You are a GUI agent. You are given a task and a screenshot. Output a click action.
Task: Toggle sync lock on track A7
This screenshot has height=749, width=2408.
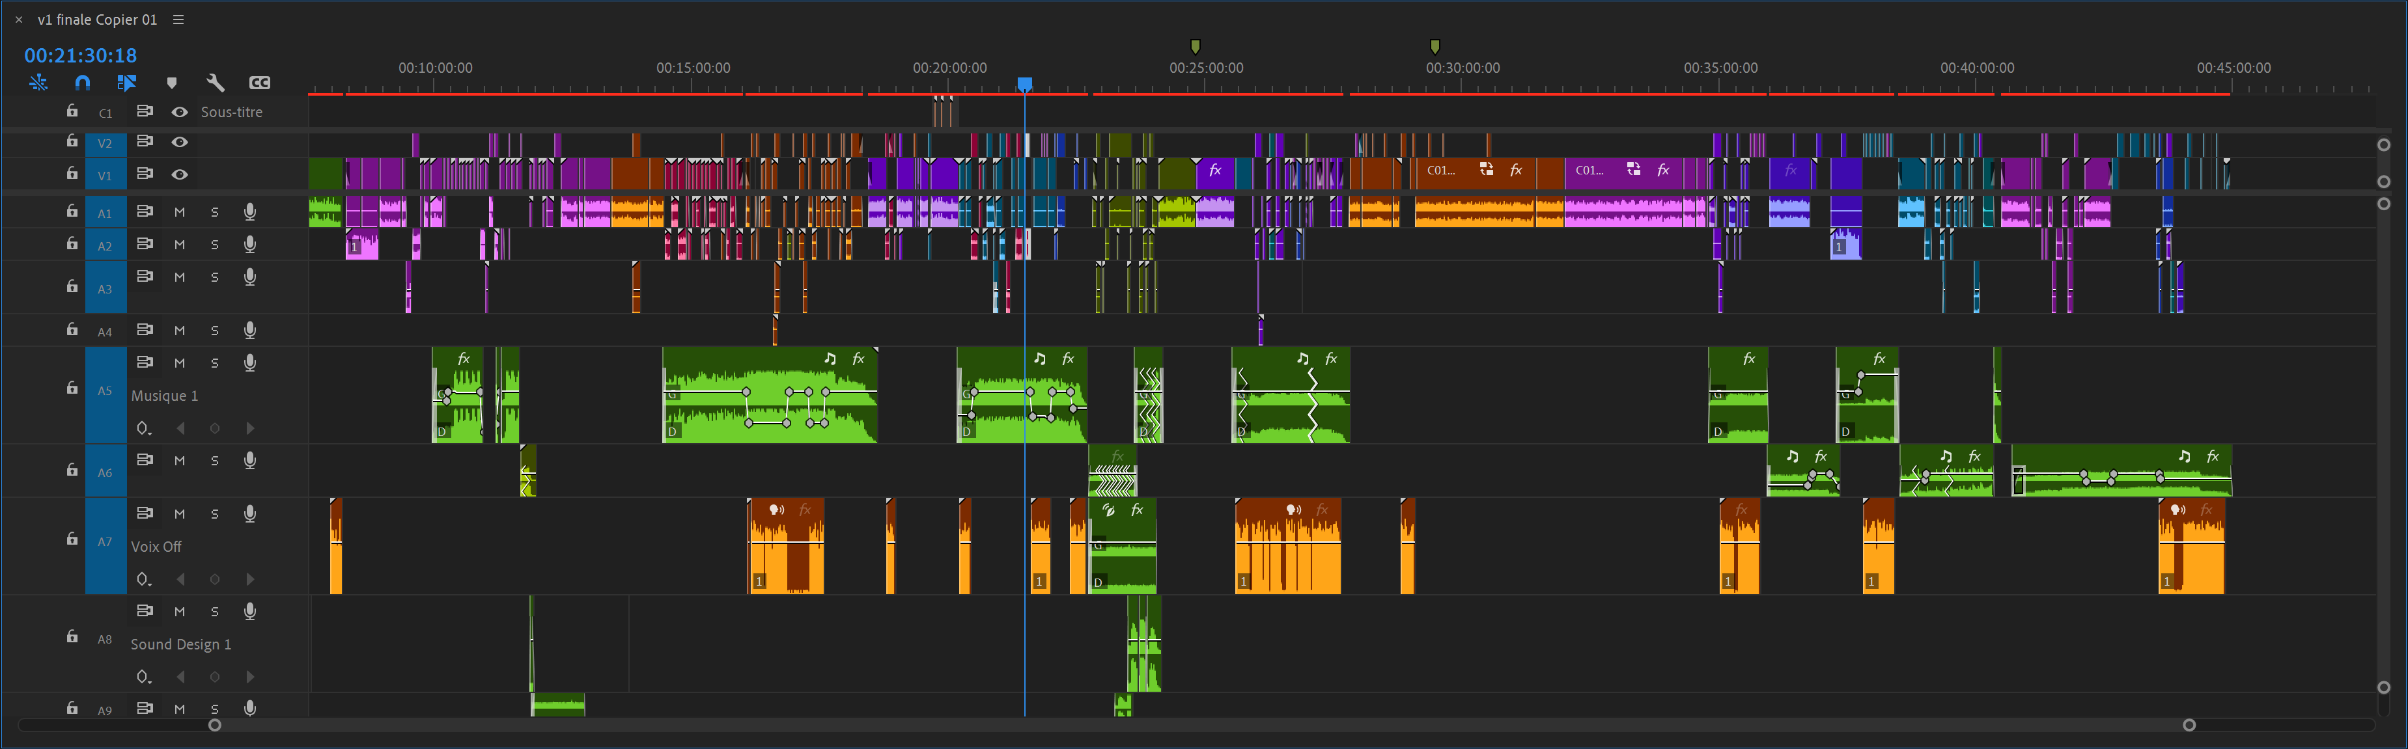(145, 513)
